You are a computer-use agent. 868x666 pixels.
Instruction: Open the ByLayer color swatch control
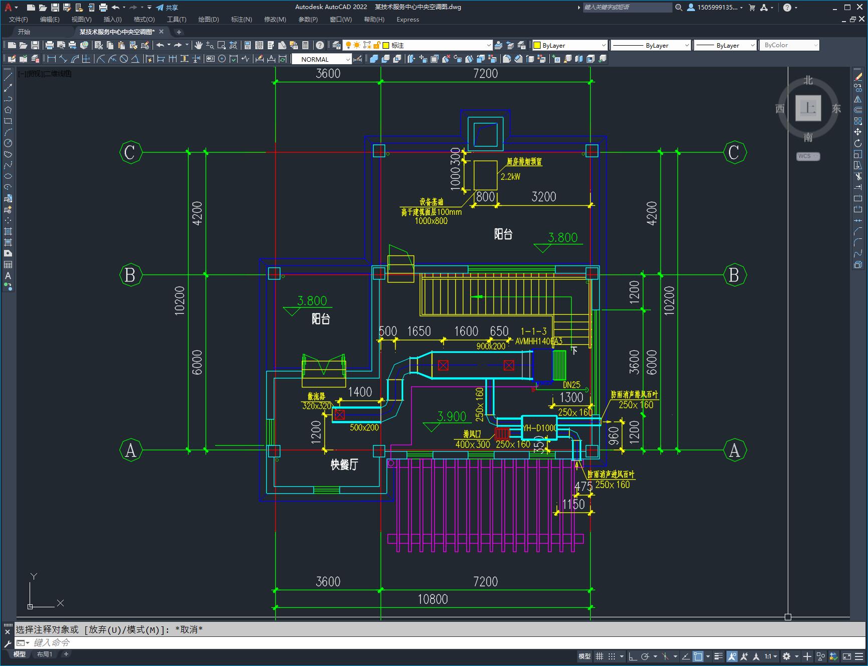click(570, 45)
